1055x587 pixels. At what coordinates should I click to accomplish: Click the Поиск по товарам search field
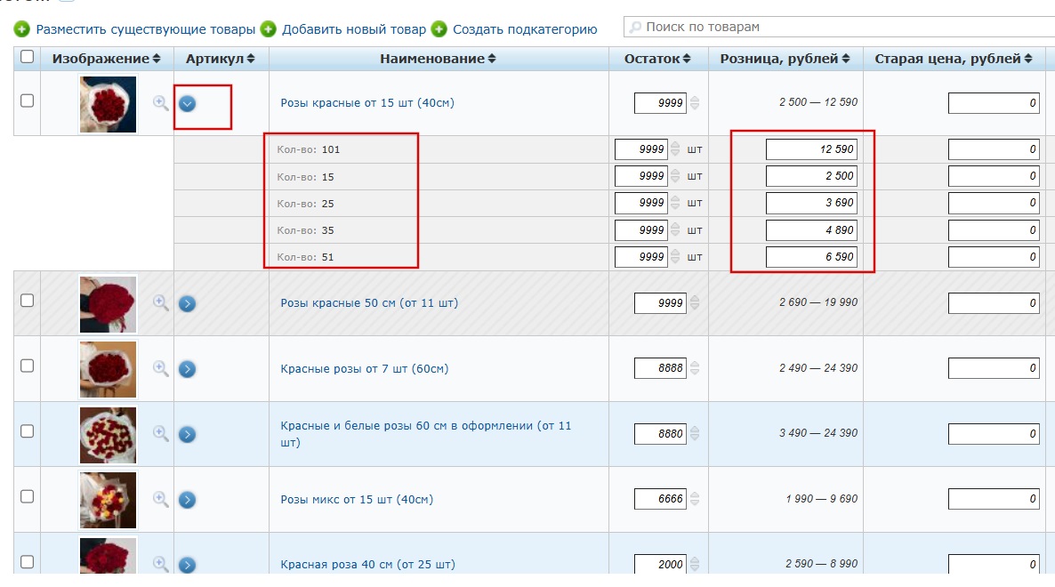836,27
